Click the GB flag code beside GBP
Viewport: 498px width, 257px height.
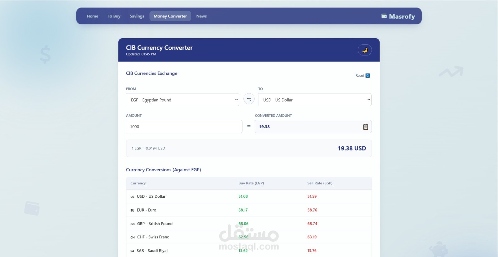tap(132, 224)
